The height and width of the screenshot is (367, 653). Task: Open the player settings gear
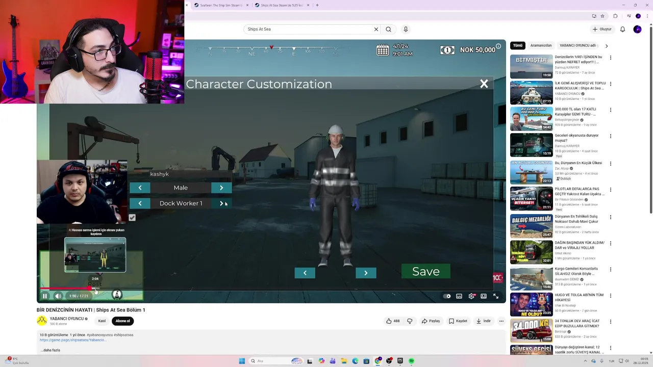tap(471, 296)
